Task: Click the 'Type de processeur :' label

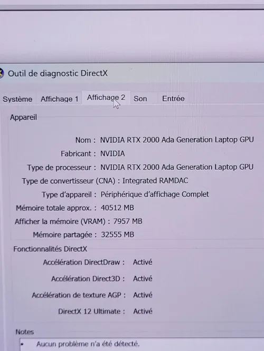Action: click(x=62, y=168)
